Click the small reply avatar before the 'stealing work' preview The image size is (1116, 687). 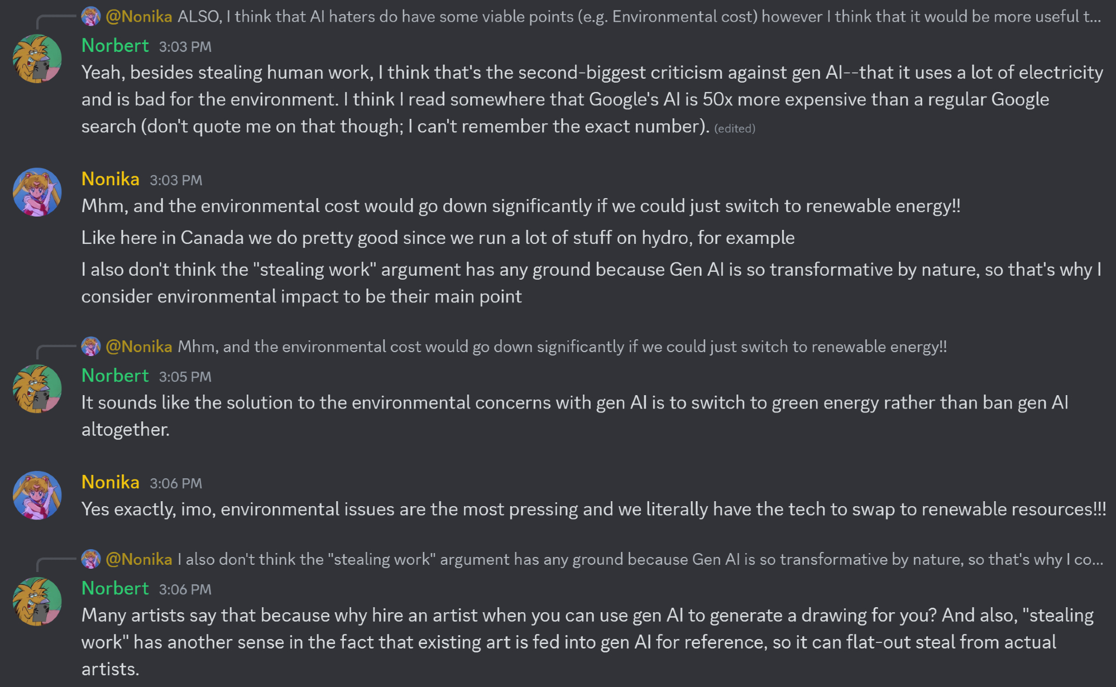pos(91,559)
